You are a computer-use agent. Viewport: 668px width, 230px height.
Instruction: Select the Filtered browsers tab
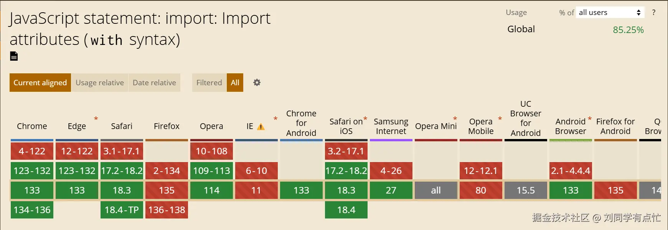point(209,83)
